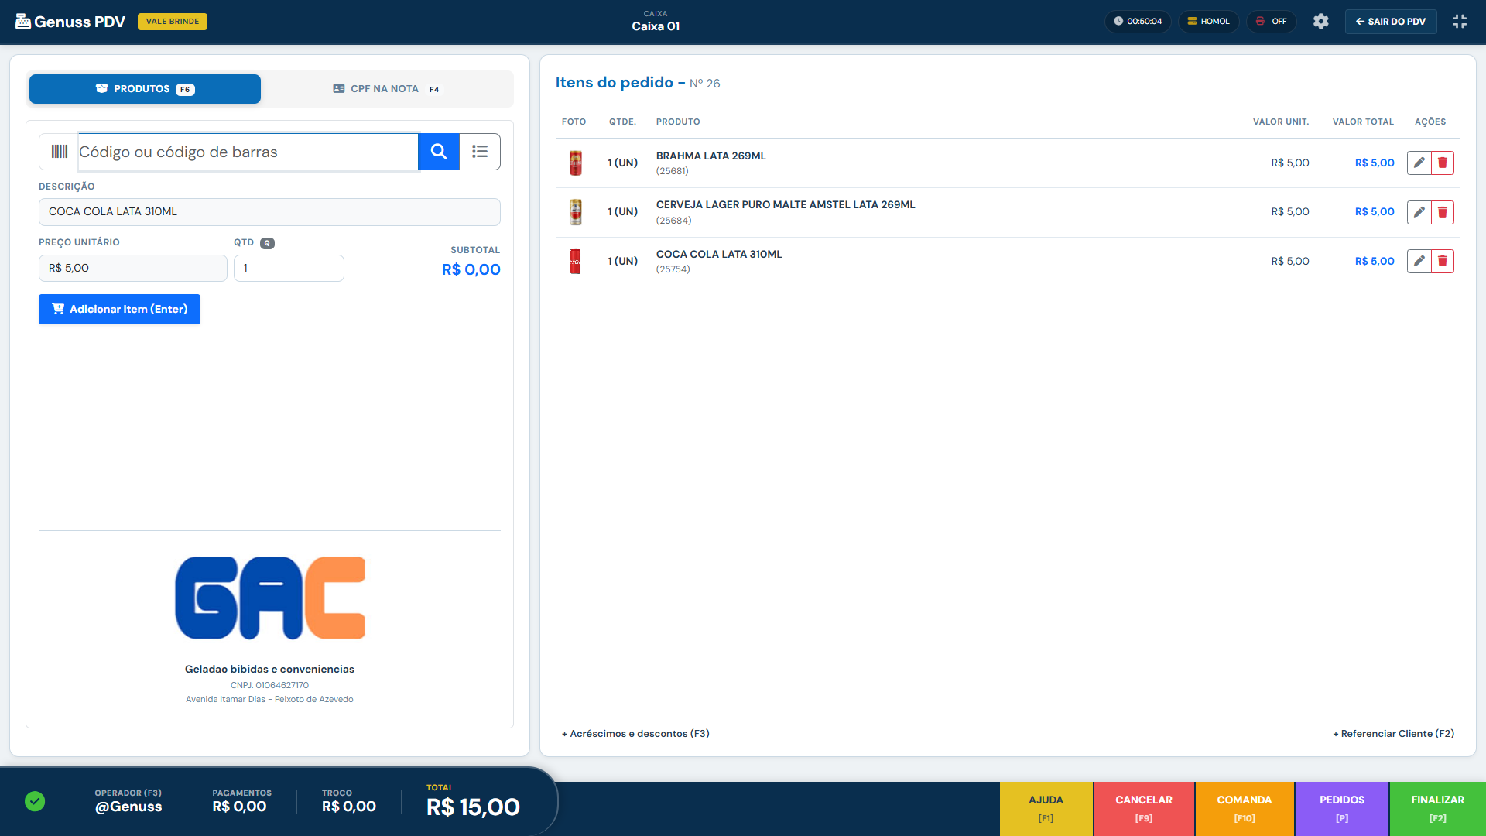Open COMANDA [F10] button

point(1245,808)
